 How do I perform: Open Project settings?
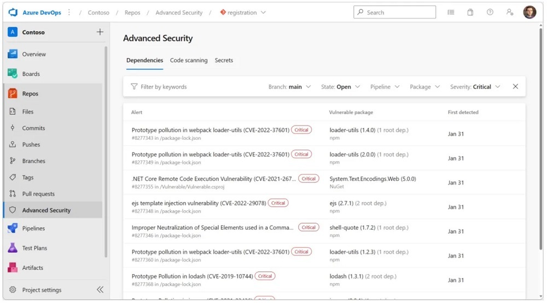pos(42,290)
